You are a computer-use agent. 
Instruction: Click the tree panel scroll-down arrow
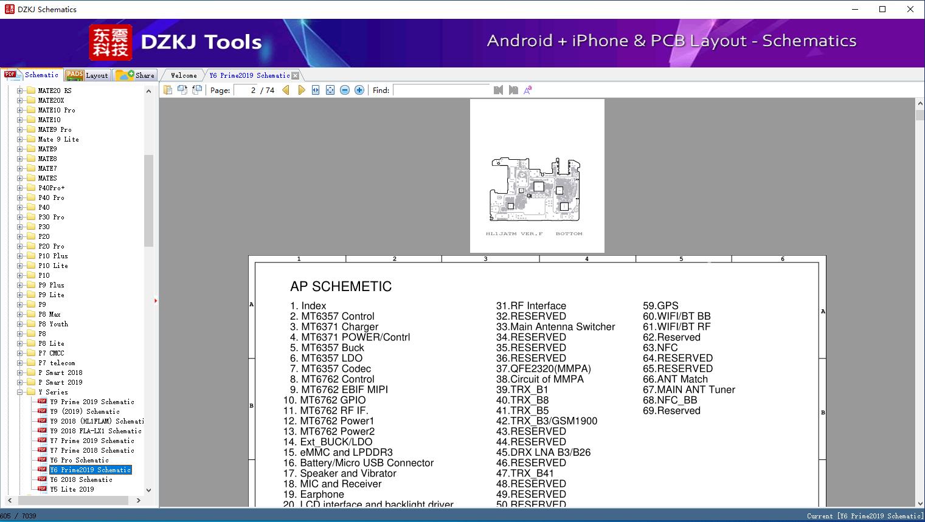(x=148, y=490)
